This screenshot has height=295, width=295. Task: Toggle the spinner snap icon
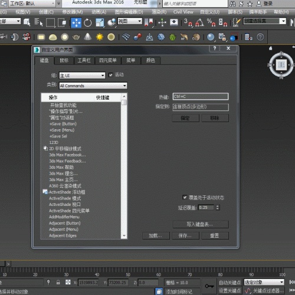point(223,22)
